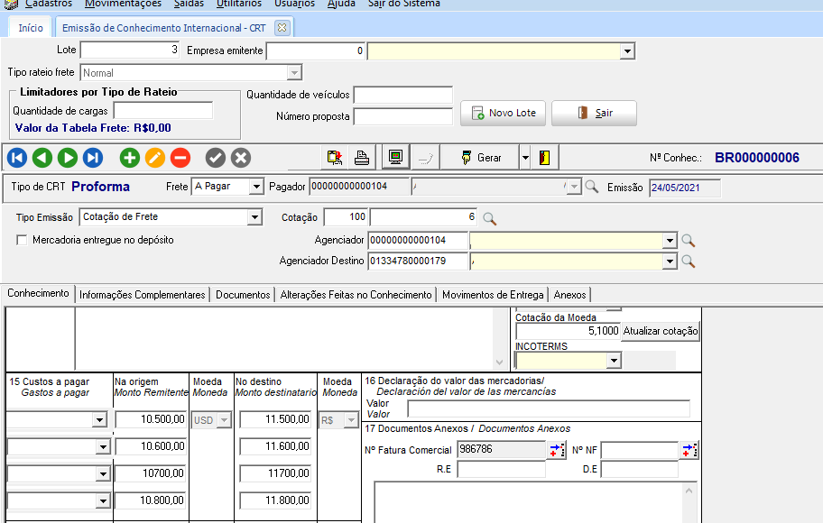Expand the Tipo Emissão combo box
The image size is (823, 523).
[x=254, y=217]
